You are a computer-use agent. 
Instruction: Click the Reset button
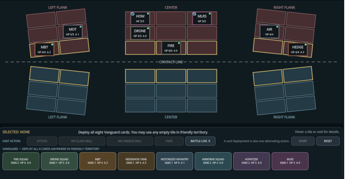tap(328, 141)
